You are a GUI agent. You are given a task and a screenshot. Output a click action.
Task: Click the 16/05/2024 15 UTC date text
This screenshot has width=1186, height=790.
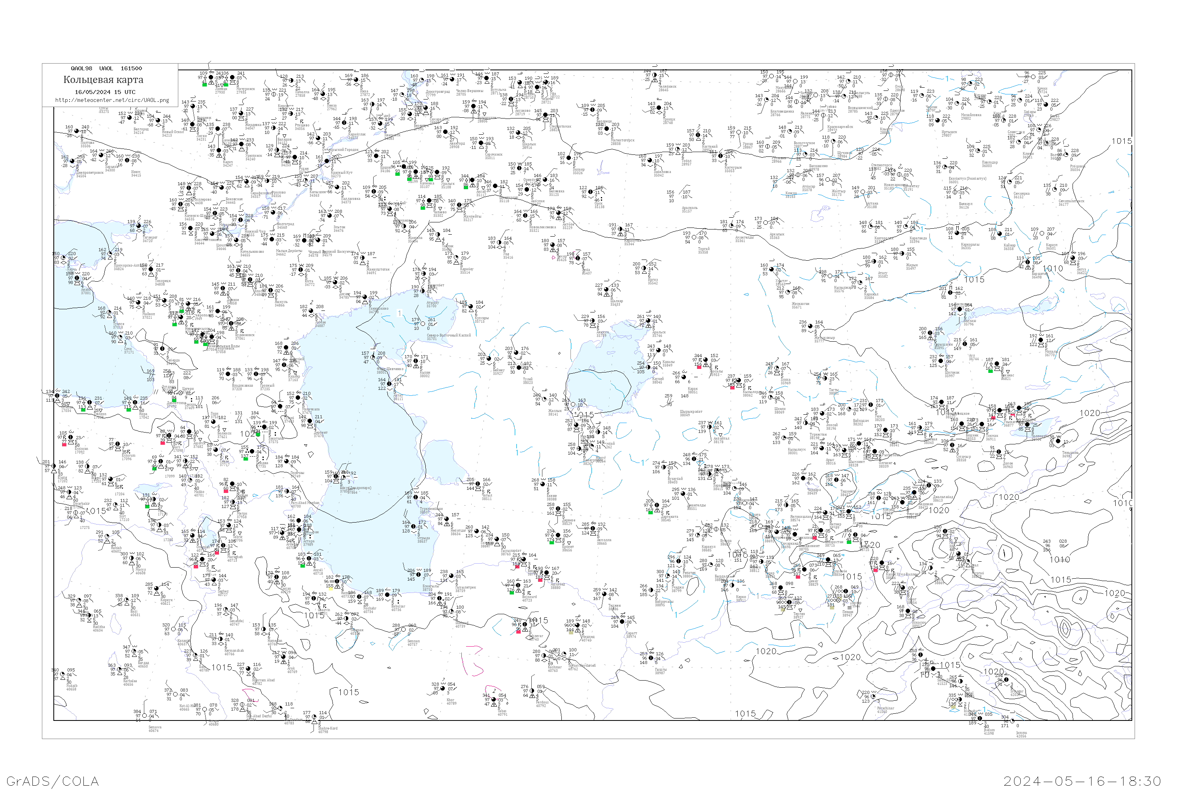tap(105, 92)
